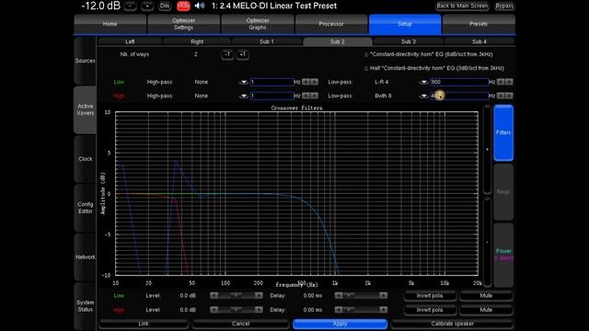
Task: Click the High level slider handle
Action: pos(236,310)
